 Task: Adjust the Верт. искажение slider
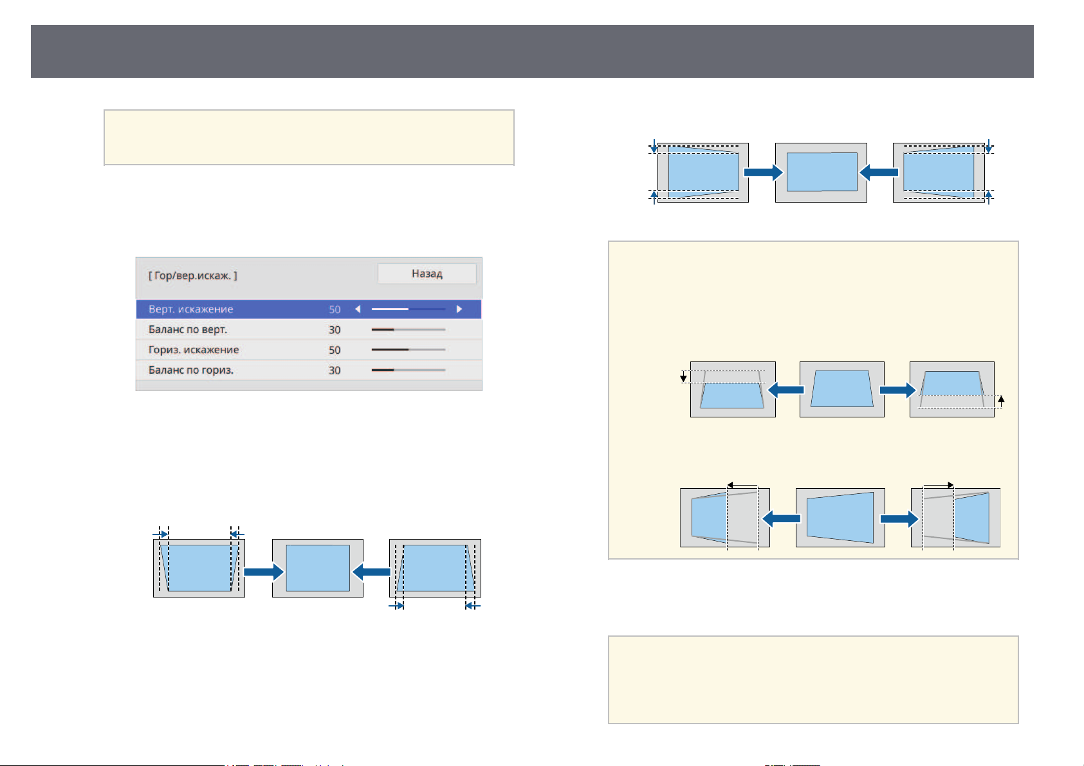click(409, 309)
